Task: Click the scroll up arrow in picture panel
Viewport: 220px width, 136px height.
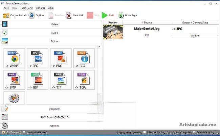Action: (x=99, y=47)
